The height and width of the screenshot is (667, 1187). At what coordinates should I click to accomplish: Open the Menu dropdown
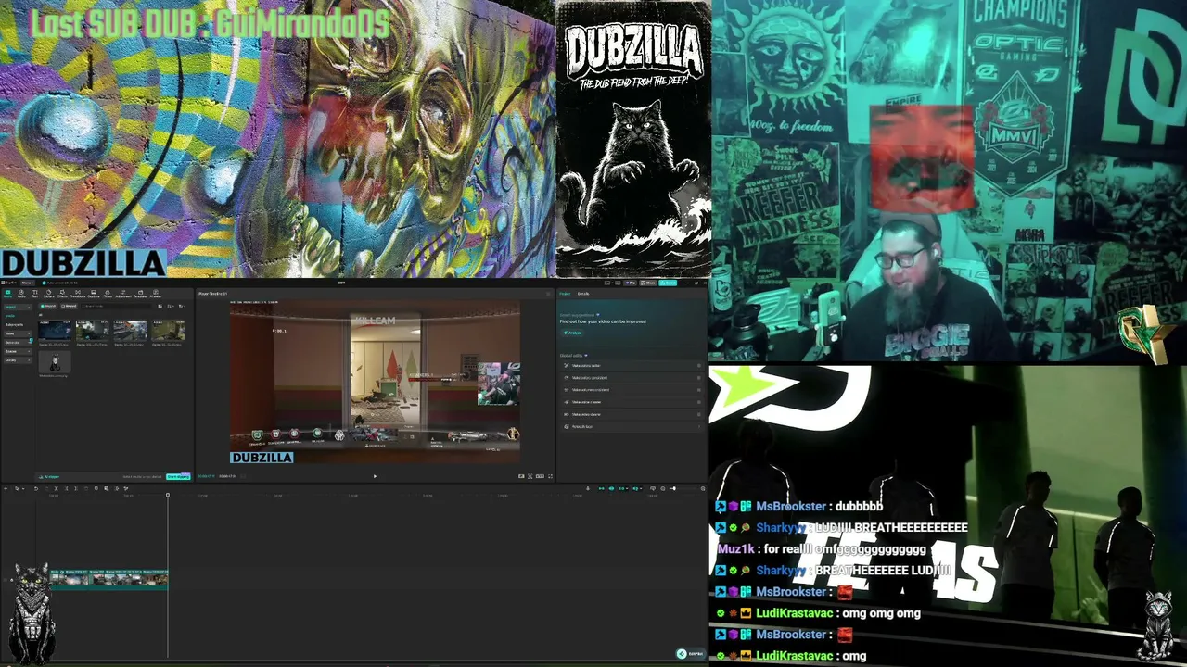27,283
